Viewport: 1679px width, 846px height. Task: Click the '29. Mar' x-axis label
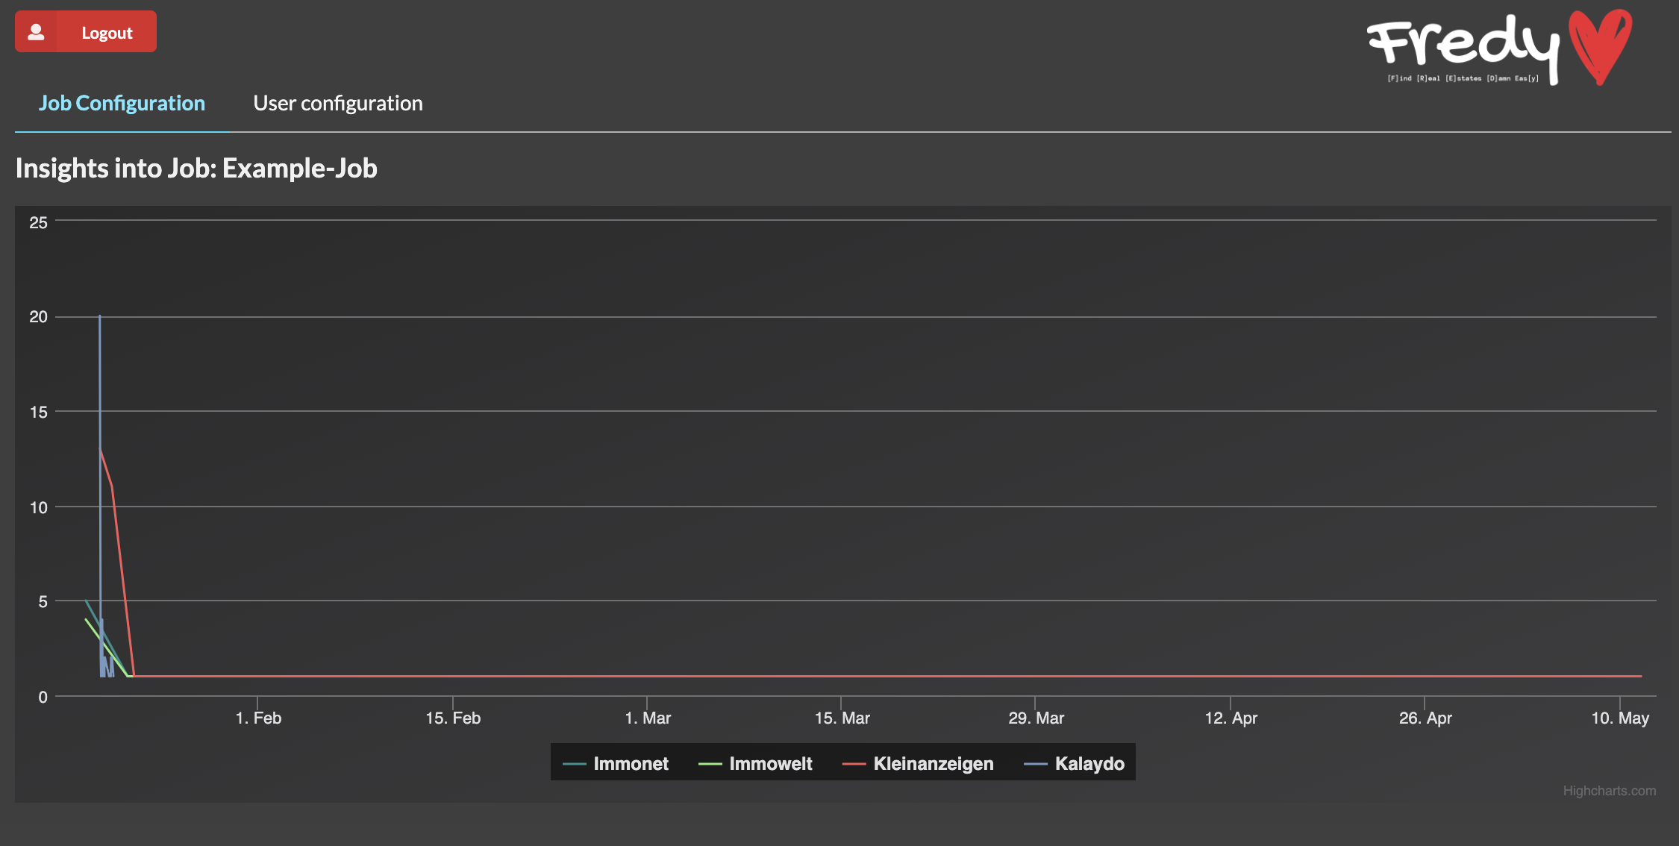pos(1036,718)
